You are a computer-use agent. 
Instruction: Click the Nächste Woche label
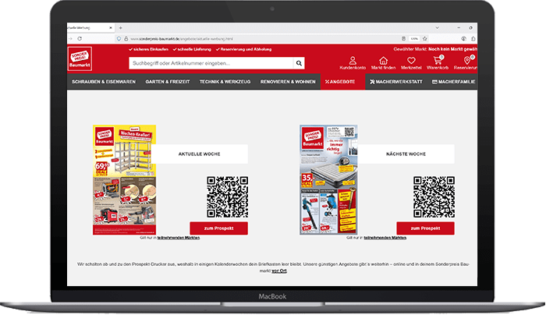point(406,154)
